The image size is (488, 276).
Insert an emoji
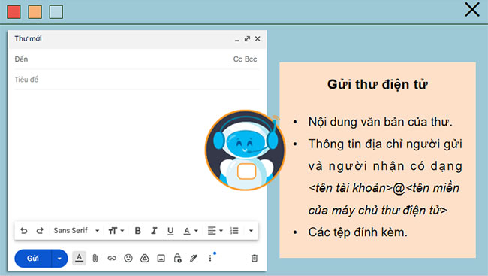pyautogui.click(x=128, y=258)
